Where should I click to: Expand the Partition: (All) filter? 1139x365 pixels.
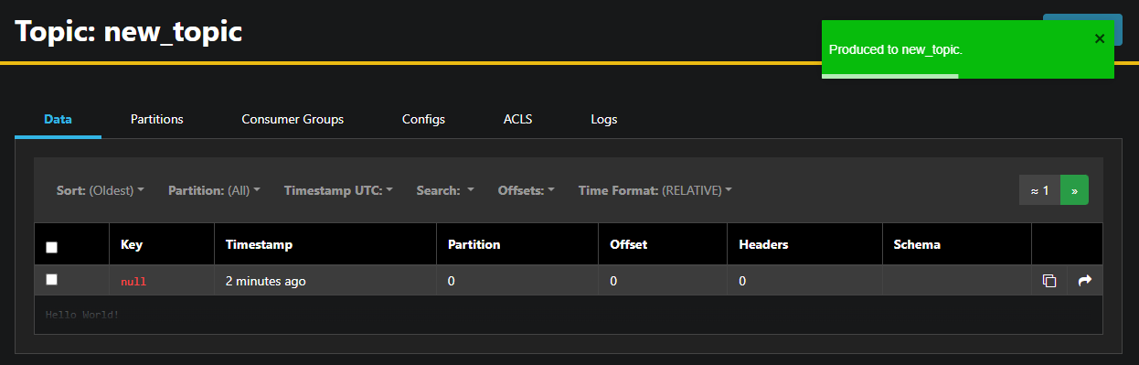tap(214, 190)
